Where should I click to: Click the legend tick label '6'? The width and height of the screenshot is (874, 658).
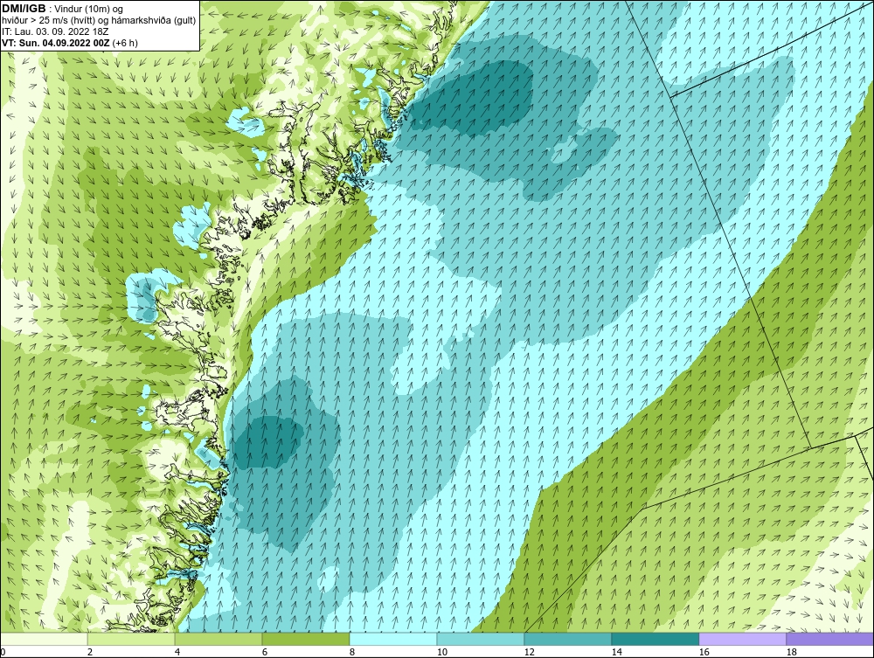click(x=265, y=652)
